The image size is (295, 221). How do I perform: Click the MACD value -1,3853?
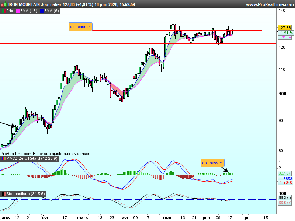tap(285, 179)
